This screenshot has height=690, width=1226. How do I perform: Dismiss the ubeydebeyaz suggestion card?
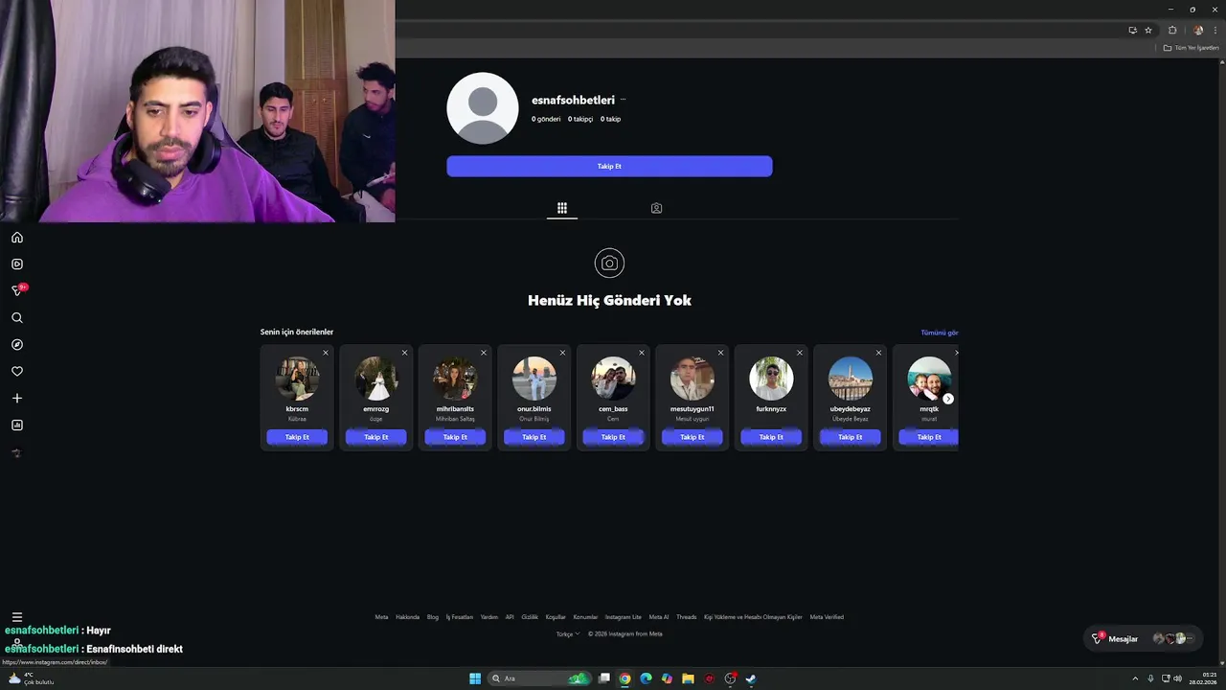click(878, 353)
